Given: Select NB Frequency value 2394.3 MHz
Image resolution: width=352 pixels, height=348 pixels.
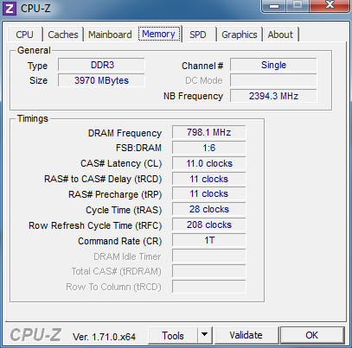Looking at the screenshot, I should 273,96.
